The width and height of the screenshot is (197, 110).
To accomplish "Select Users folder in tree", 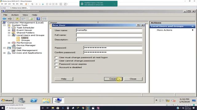I will [x=25, y=38].
